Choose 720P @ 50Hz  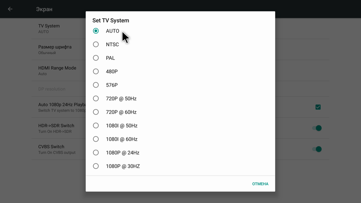click(x=96, y=98)
